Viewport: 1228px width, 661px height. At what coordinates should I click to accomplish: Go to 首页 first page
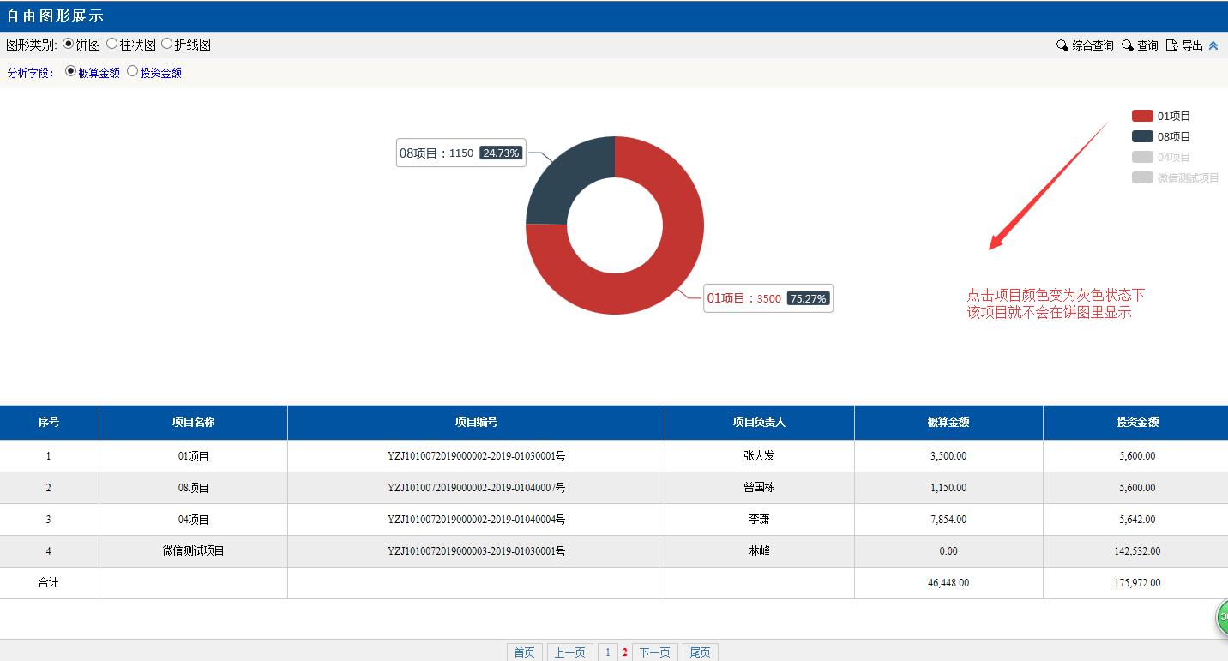(x=524, y=652)
